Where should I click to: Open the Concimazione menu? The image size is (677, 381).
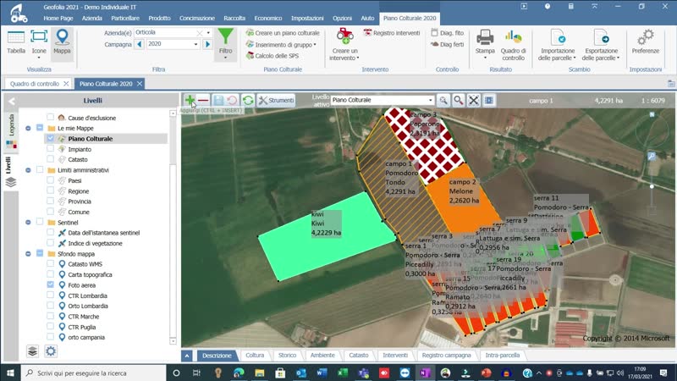tap(197, 18)
